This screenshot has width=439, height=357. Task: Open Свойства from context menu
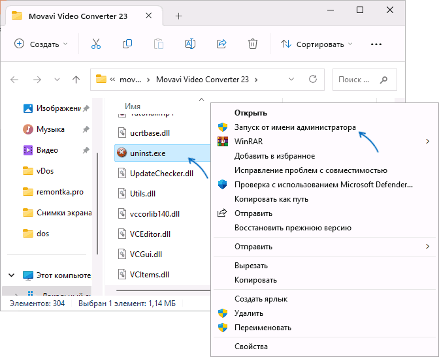click(325, 347)
